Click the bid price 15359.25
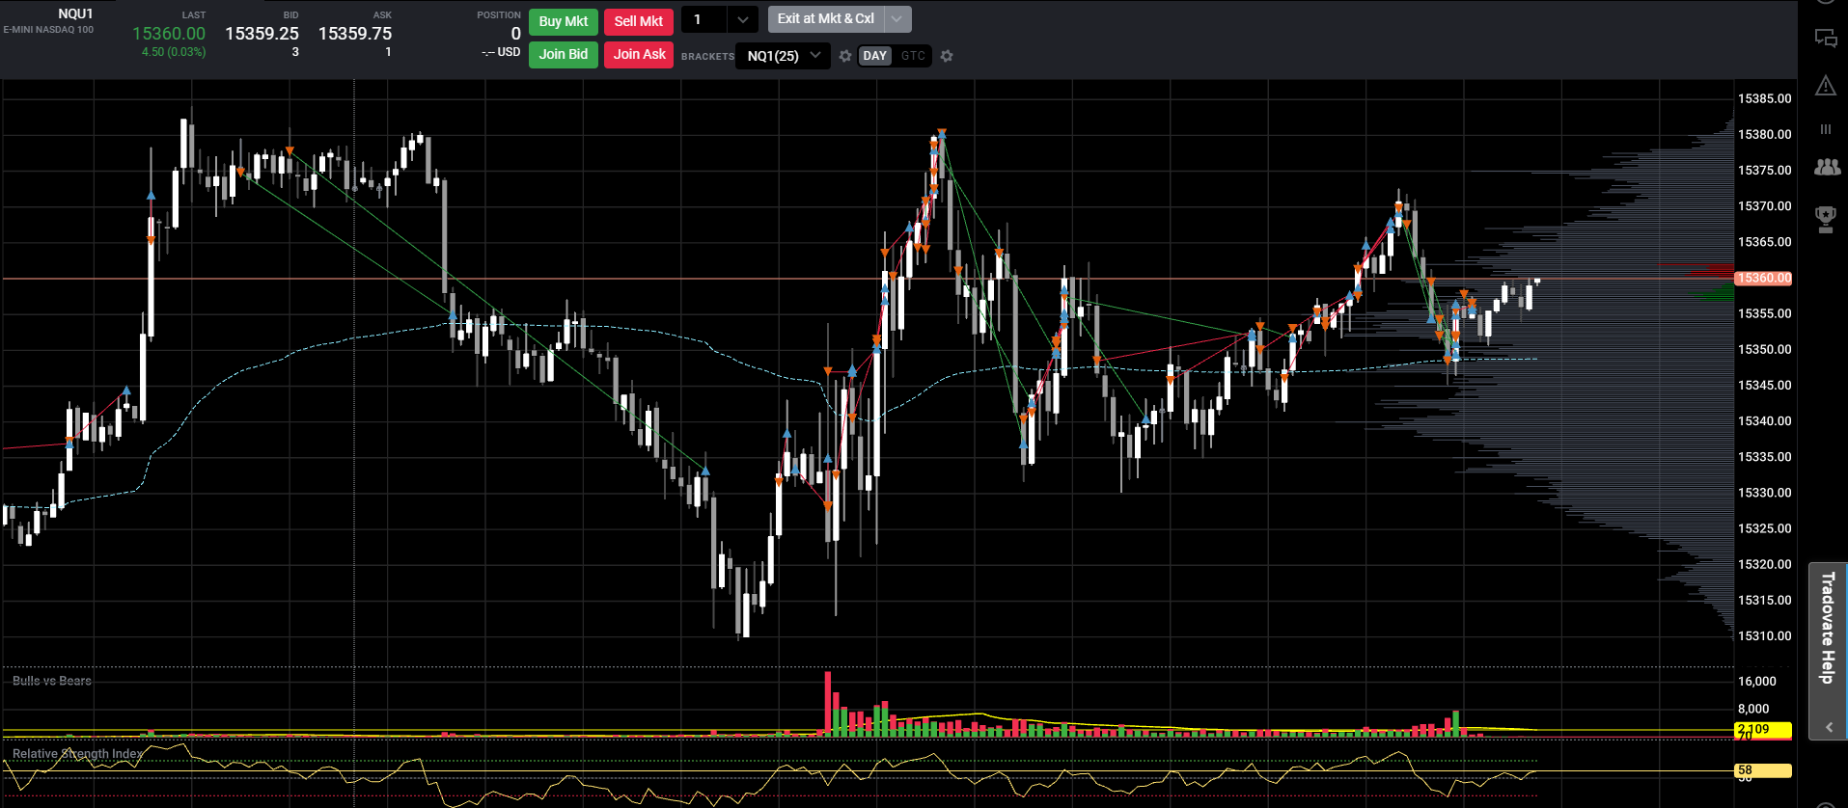This screenshot has height=808, width=1848. coord(262,34)
